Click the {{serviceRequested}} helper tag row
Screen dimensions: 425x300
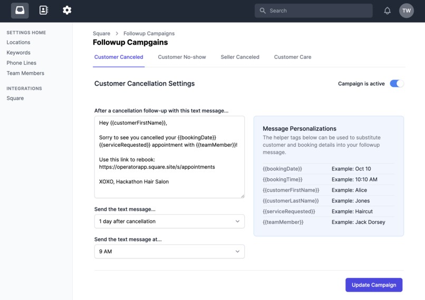[329, 211]
